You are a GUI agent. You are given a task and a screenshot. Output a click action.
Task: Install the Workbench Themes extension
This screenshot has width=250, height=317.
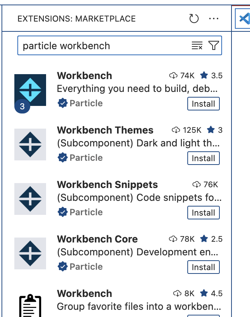click(203, 158)
